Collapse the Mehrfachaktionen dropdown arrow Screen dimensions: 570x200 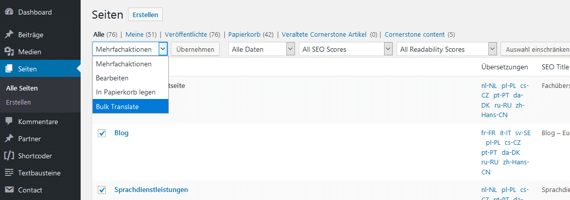(x=163, y=49)
